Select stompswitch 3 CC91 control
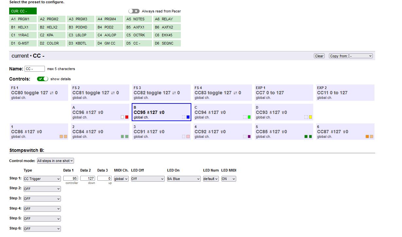Image resolution: width=402 pixels, height=237 pixels. [161, 132]
